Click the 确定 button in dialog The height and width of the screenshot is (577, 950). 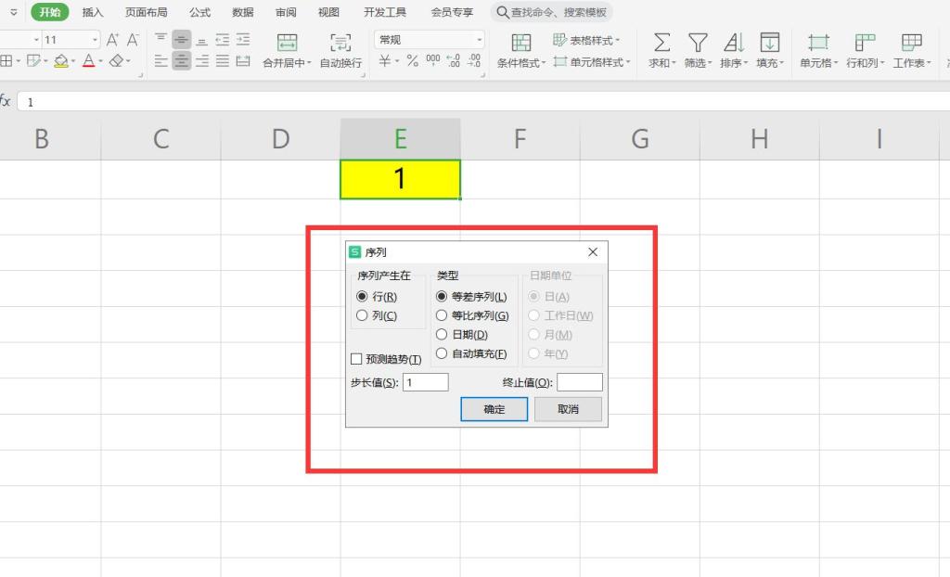(494, 409)
